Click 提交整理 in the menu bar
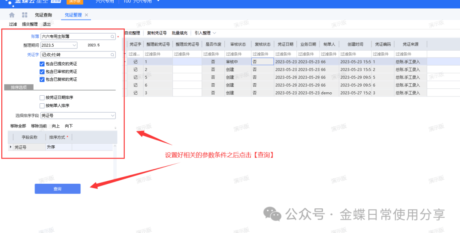The width and height of the screenshot is (460, 233). coord(30,24)
